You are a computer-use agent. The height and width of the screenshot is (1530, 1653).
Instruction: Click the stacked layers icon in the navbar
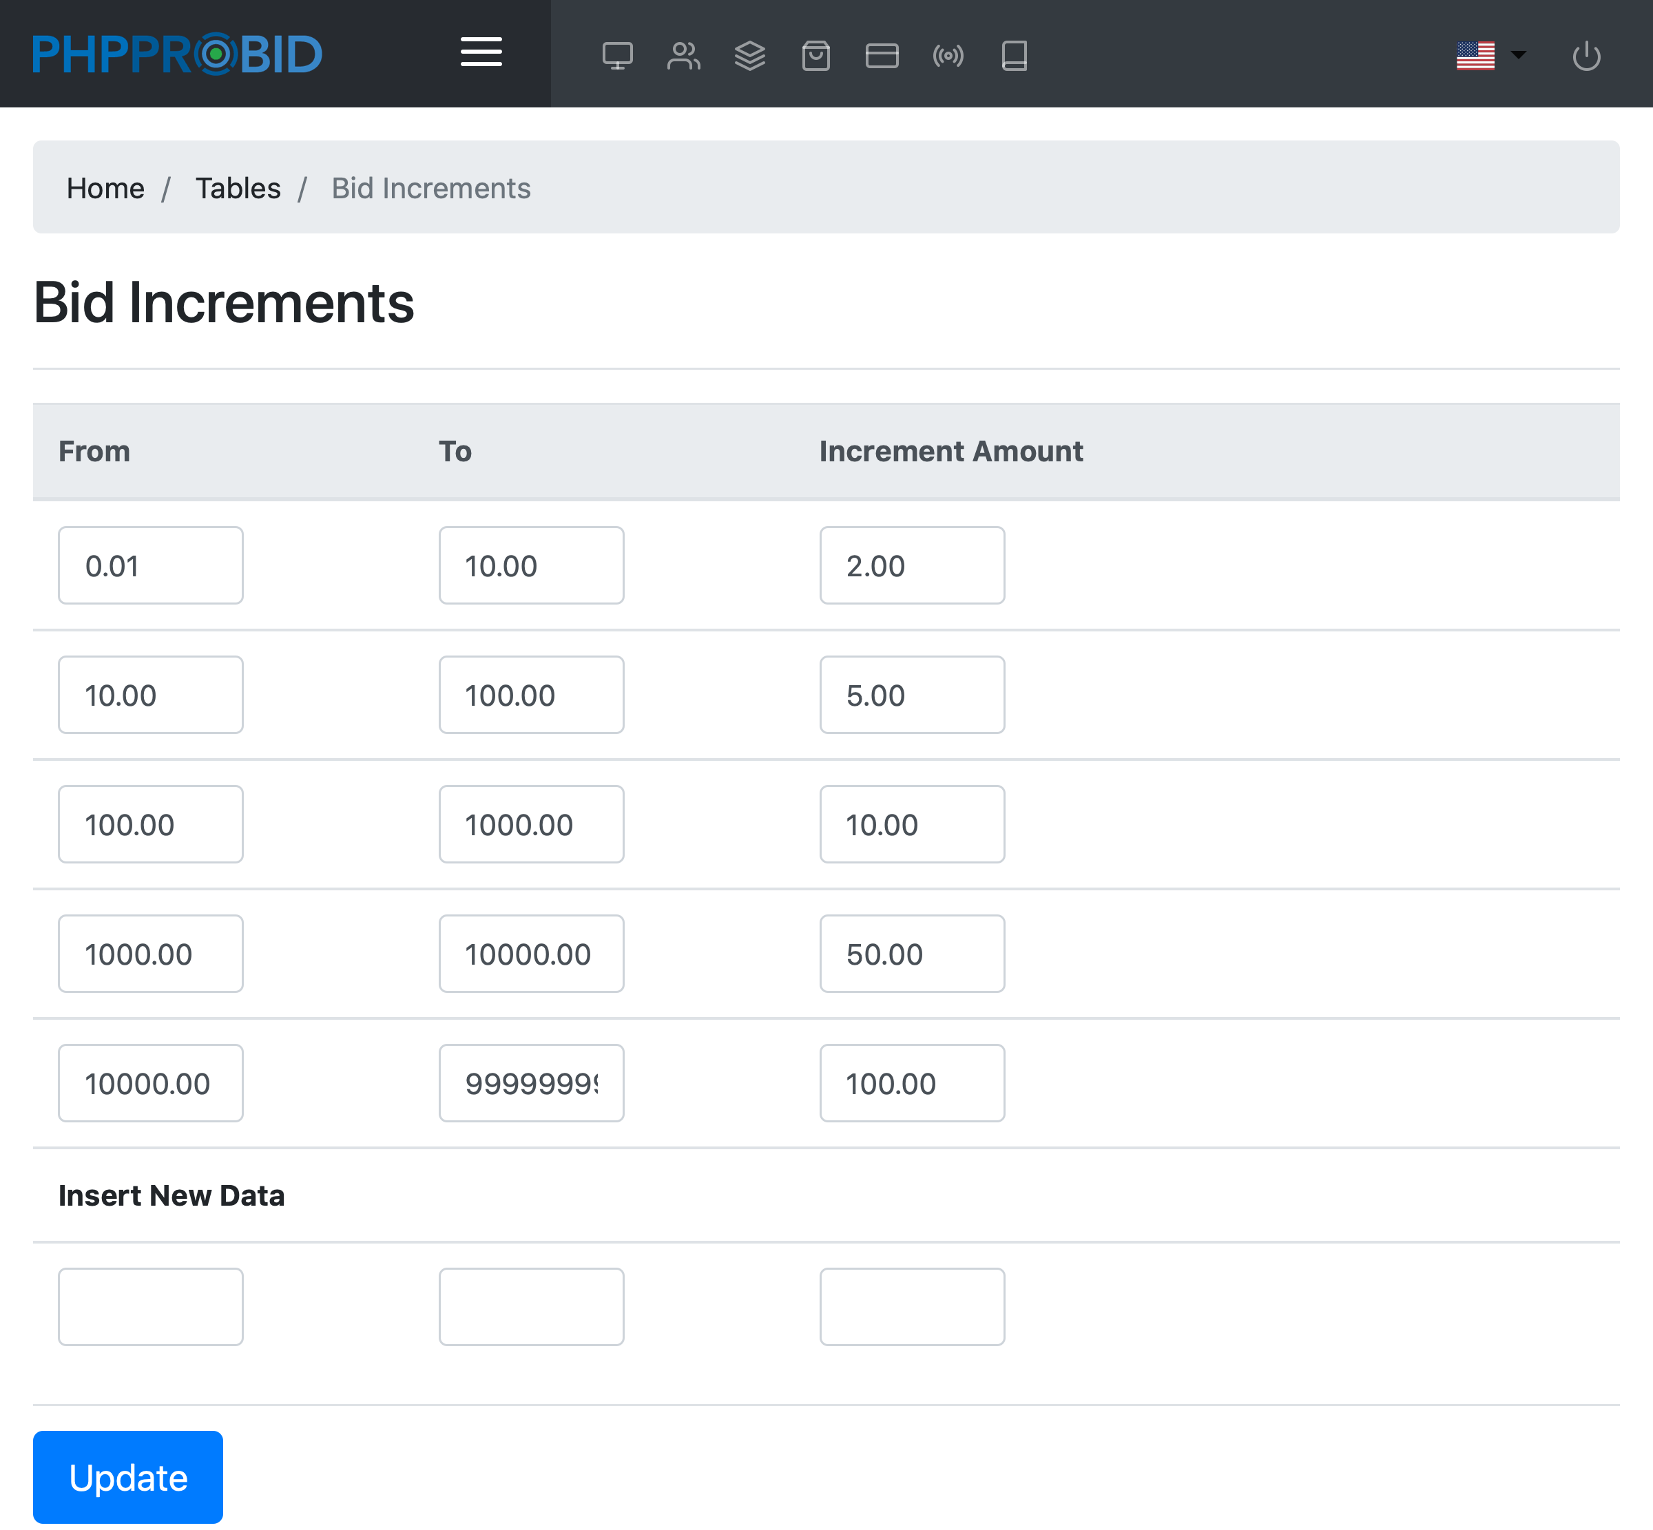pos(749,56)
